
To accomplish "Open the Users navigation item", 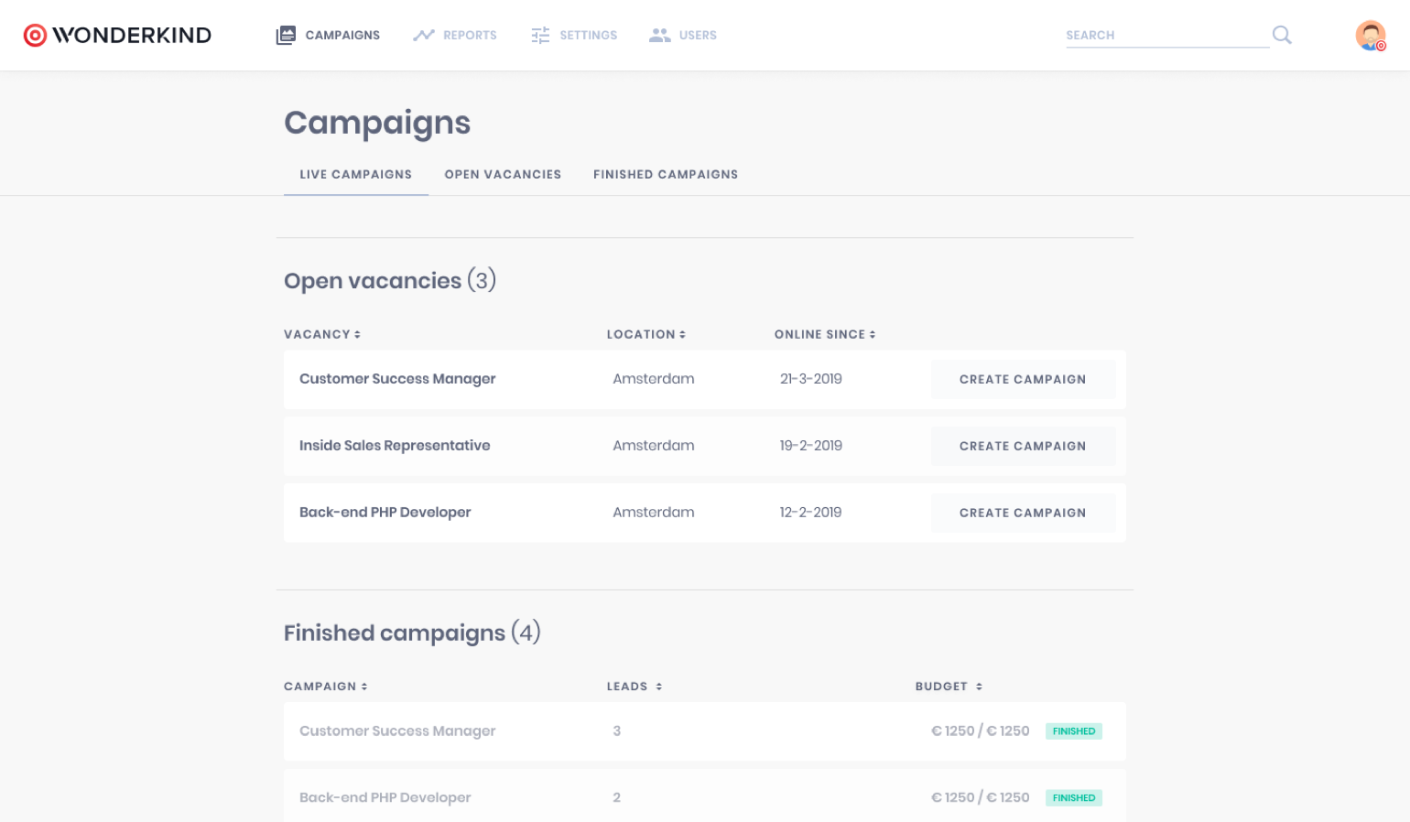I will (x=683, y=35).
